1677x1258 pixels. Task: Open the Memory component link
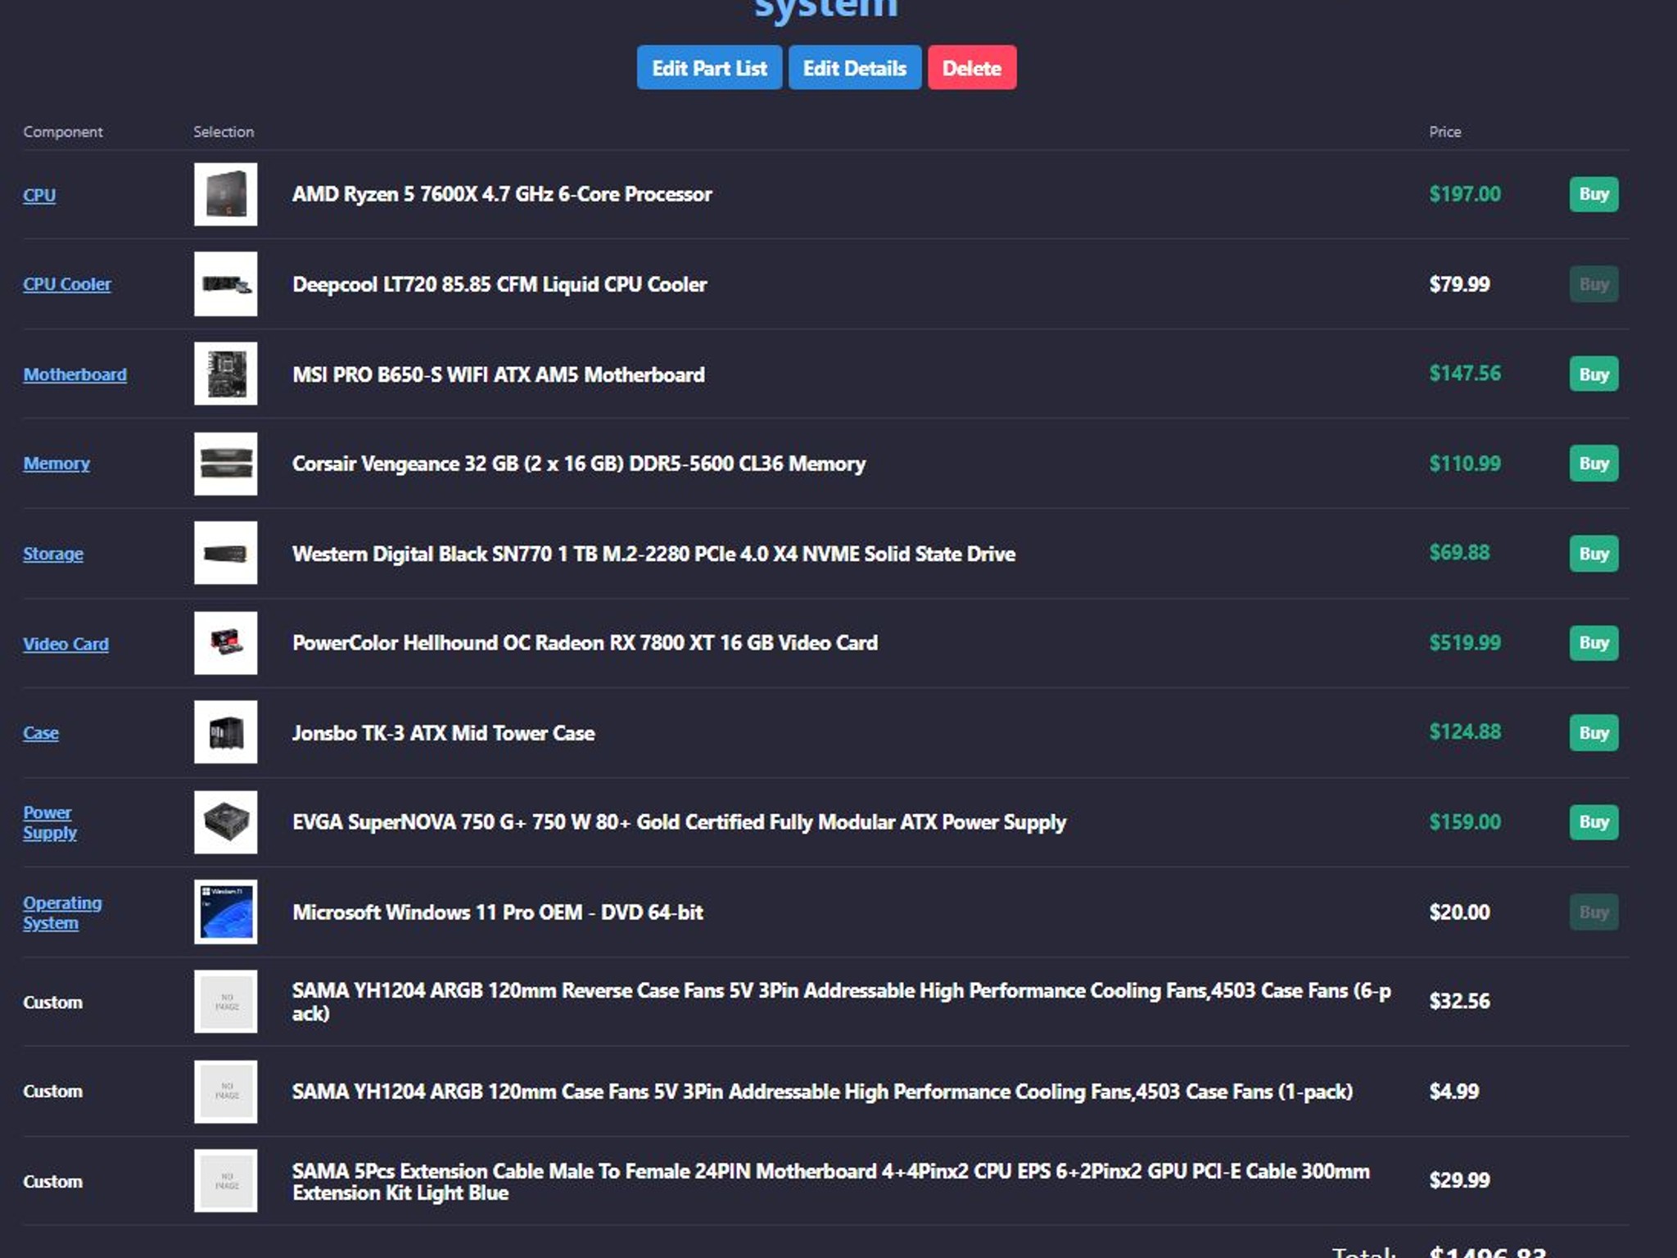pyautogui.click(x=57, y=464)
